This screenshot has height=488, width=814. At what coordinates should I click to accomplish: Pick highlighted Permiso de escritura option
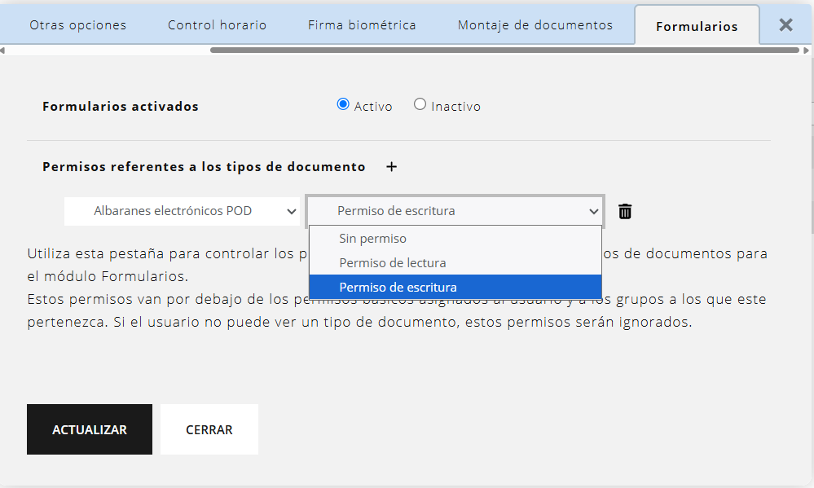click(x=398, y=287)
